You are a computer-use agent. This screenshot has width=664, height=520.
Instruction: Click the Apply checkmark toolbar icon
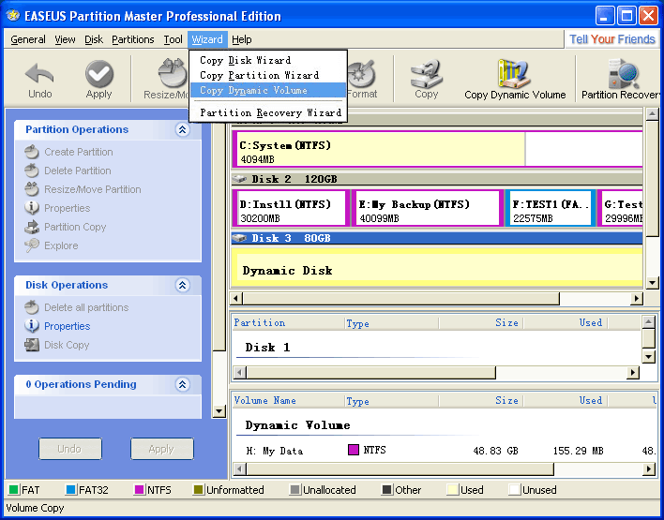tap(99, 74)
